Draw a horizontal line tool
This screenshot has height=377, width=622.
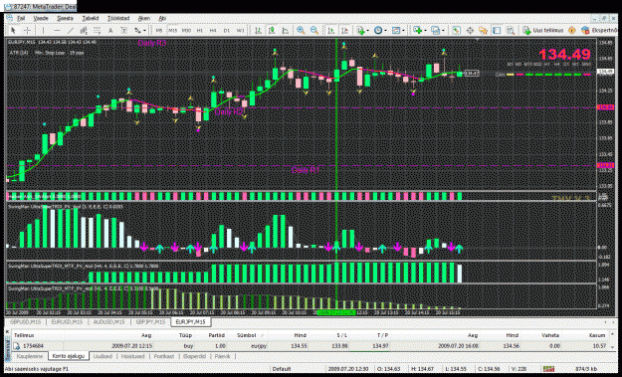pyautogui.click(x=57, y=30)
